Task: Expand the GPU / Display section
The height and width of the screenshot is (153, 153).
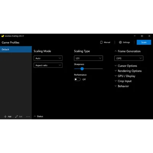Action: [125, 76]
